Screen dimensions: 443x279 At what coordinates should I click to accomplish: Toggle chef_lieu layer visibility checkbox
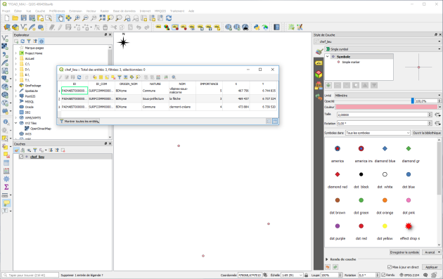pyautogui.click(x=21, y=157)
